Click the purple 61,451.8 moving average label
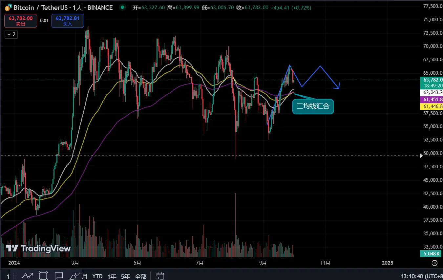 tap(431, 100)
